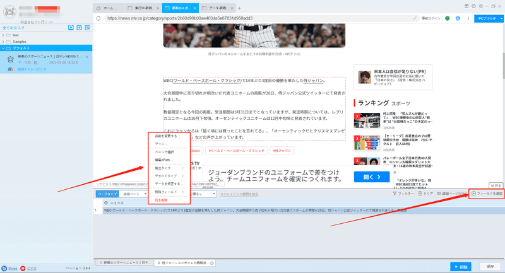Clear data with the クリア trash icon
Image resolution: width=505 pixels, height=273 pixels.
pos(425,194)
